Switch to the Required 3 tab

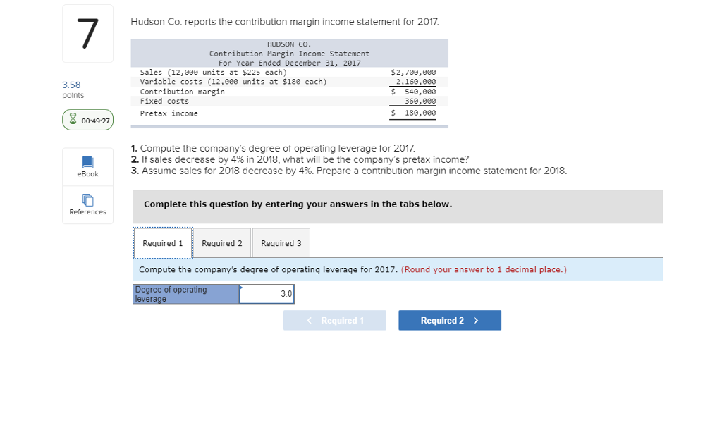coord(281,243)
